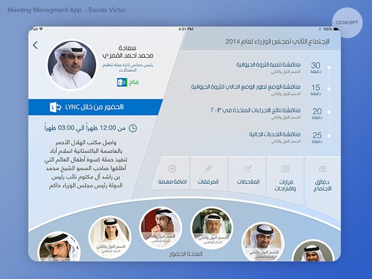Image resolution: width=372 pixels, height=279 pixels.
Task: Click the timeline dot beside 15 دقيقة
Action: point(329,89)
